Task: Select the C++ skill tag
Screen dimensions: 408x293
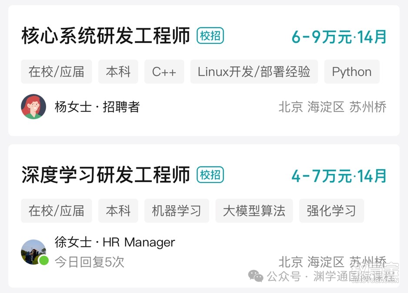Action: 164,71
